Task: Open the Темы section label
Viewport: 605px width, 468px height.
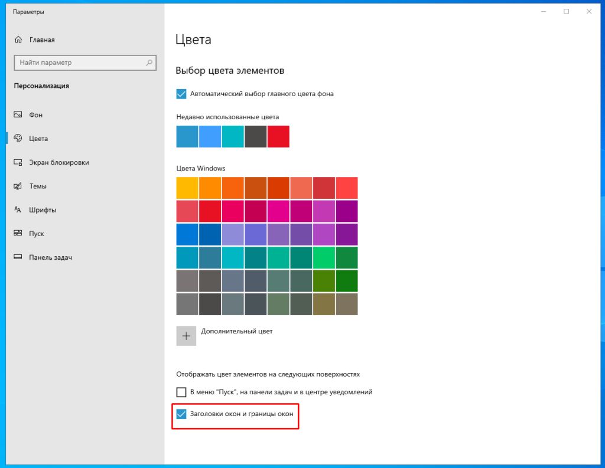Action: (x=38, y=186)
